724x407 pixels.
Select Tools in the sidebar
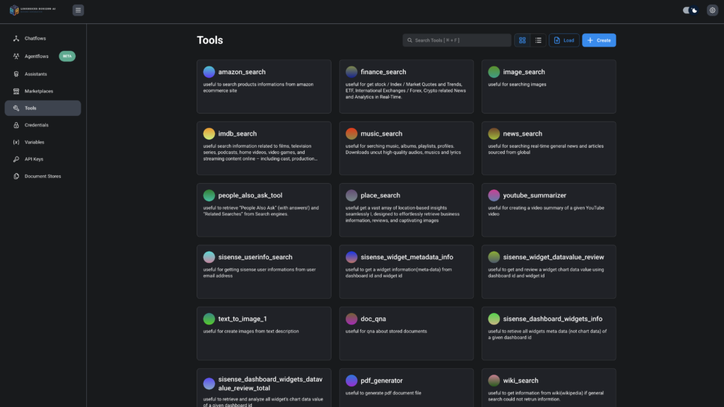(43, 108)
